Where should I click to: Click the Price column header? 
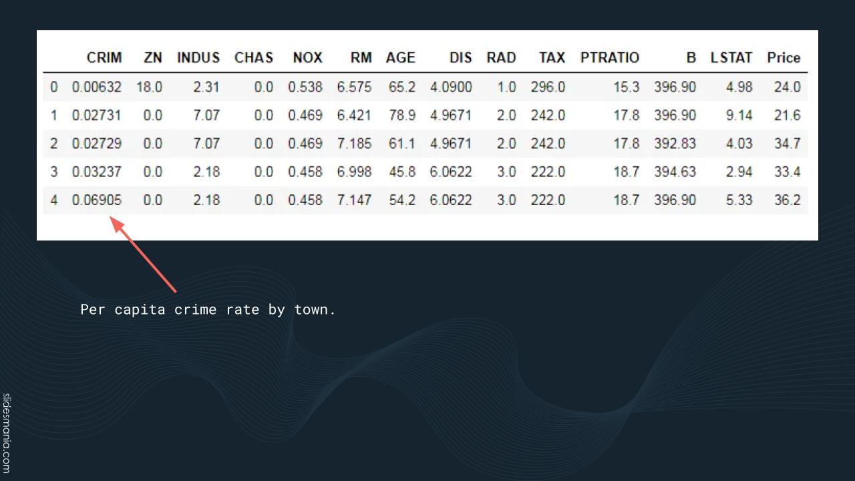tap(784, 58)
